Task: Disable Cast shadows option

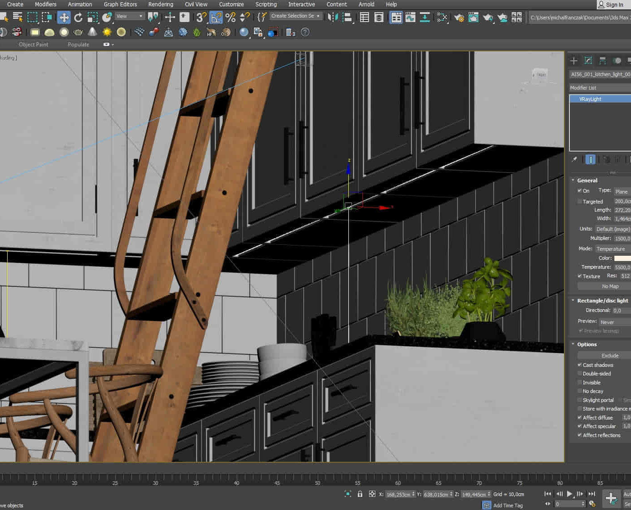Action: pos(580,365)
